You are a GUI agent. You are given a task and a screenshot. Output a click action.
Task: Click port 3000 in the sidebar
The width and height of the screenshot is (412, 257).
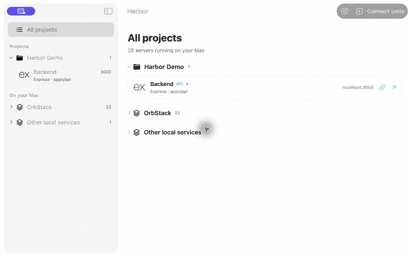click(x=106, y=72)
